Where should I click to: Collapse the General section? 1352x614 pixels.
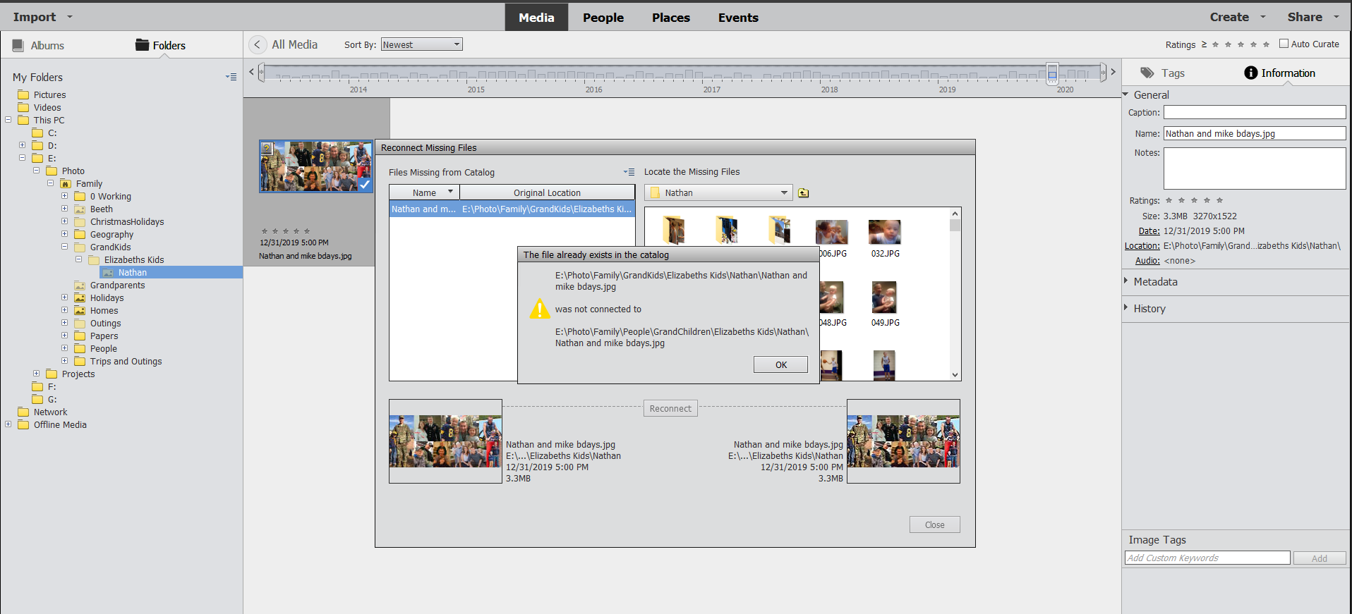pyautogui.click(x=1126, y=94)
